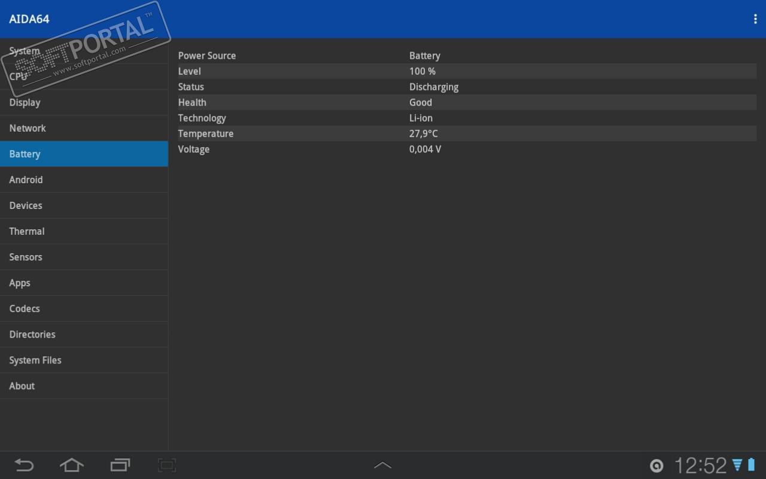Viewport: 766px width, 479px height.
Task: Open the System Files section
Action: coord(84,360)
